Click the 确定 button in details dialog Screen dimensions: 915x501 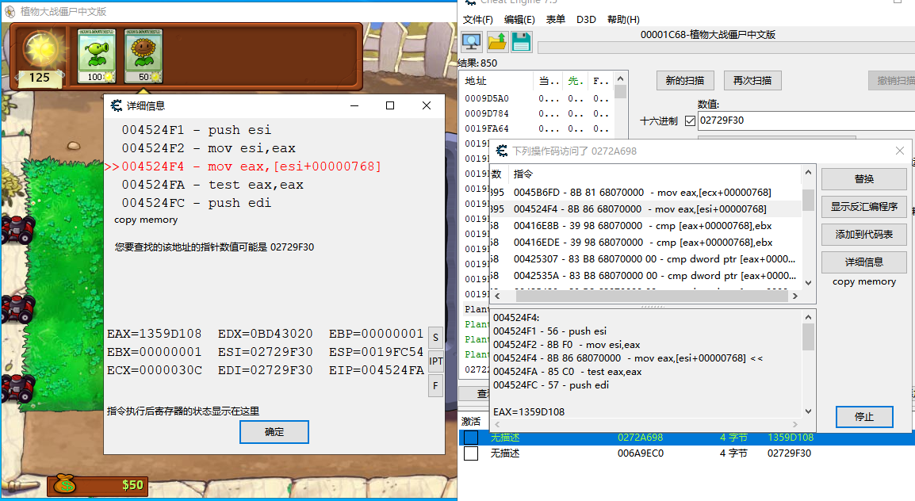pyautogui.click(x=274, y=432)
